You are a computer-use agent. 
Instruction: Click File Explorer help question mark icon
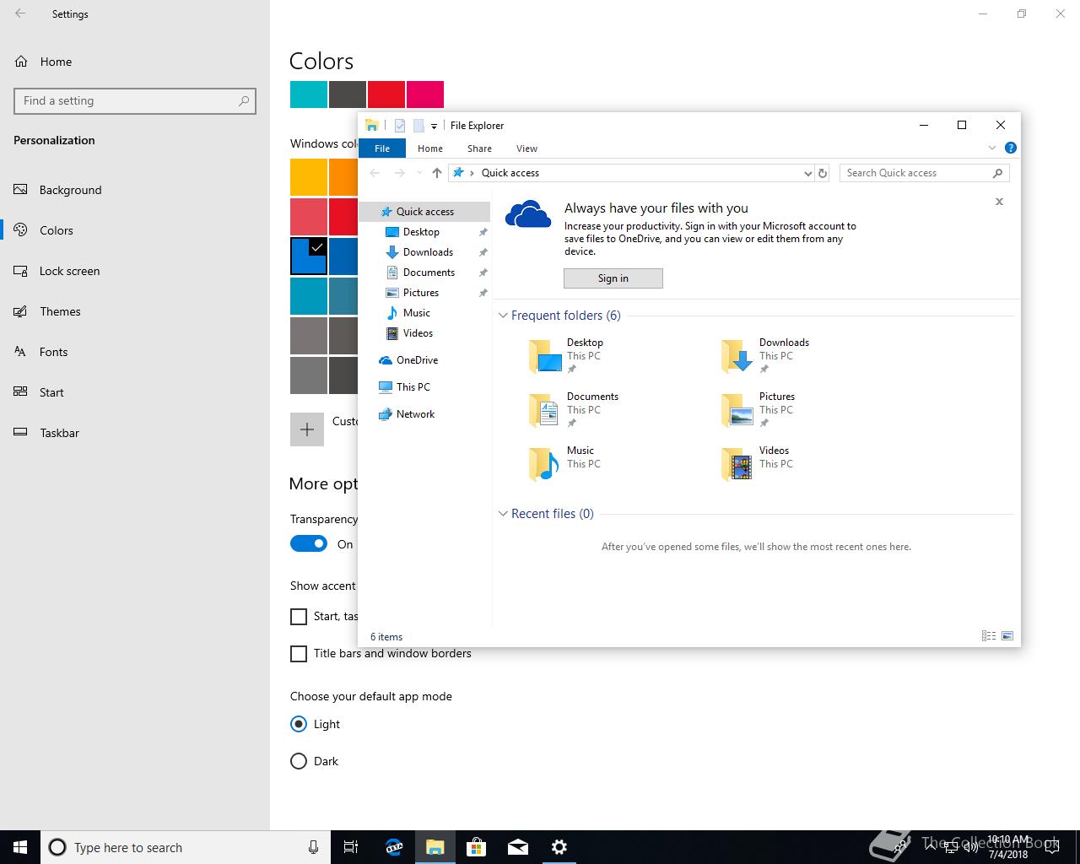1011,148
